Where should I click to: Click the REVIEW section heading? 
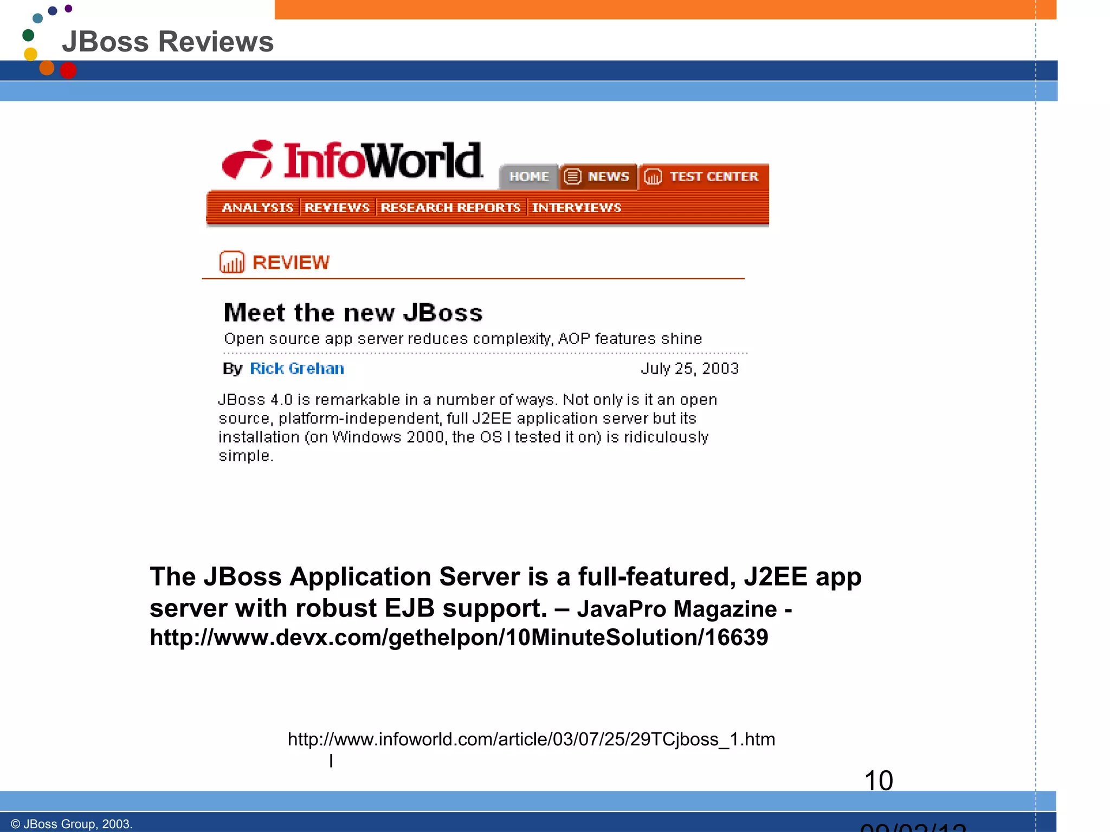click(291, 263)
